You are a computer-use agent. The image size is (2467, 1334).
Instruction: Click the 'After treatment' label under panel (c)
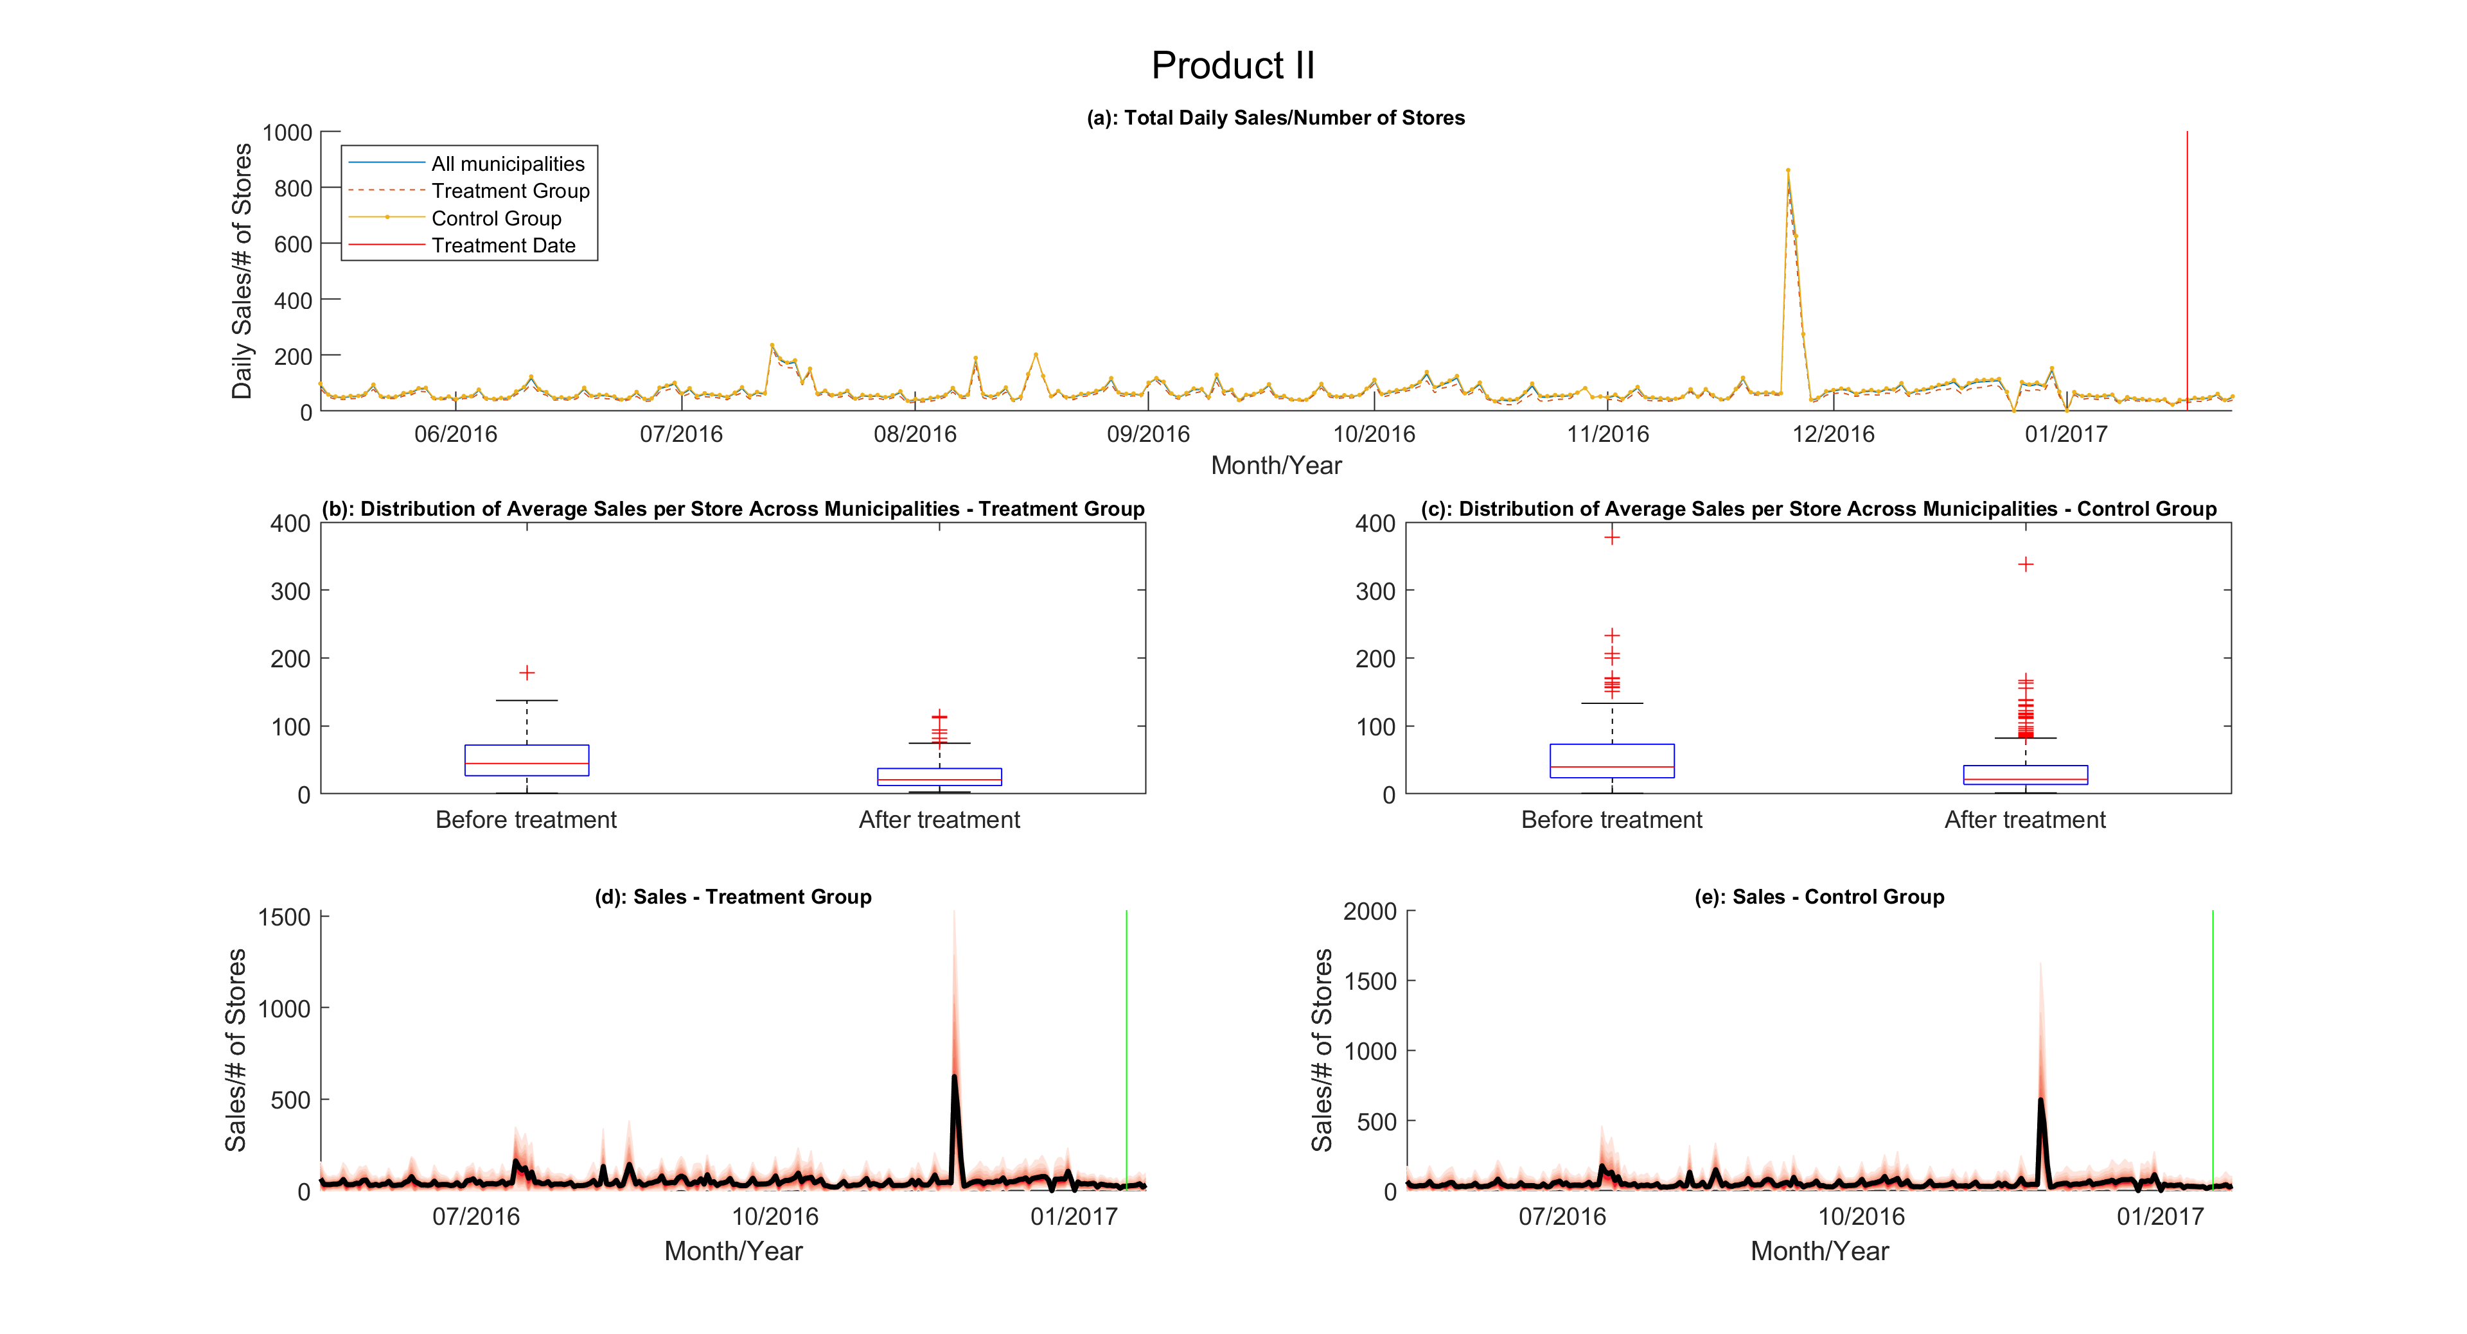click(2024, 820)
